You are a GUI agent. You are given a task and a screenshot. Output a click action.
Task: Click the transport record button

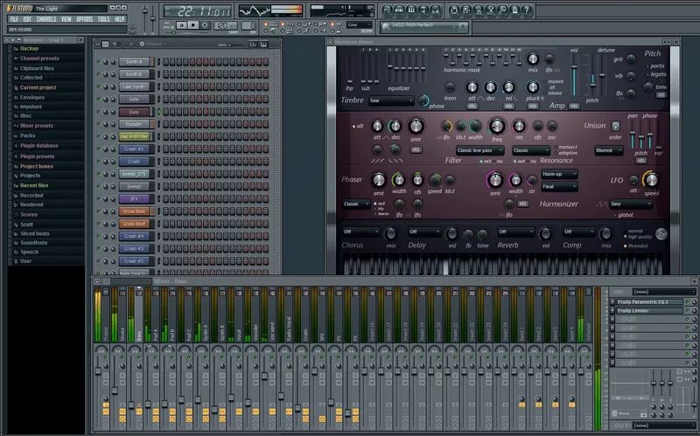tap(205, 25)
